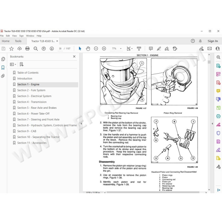Open notifications bell icon
222x222 pixels.
(200, 41)
